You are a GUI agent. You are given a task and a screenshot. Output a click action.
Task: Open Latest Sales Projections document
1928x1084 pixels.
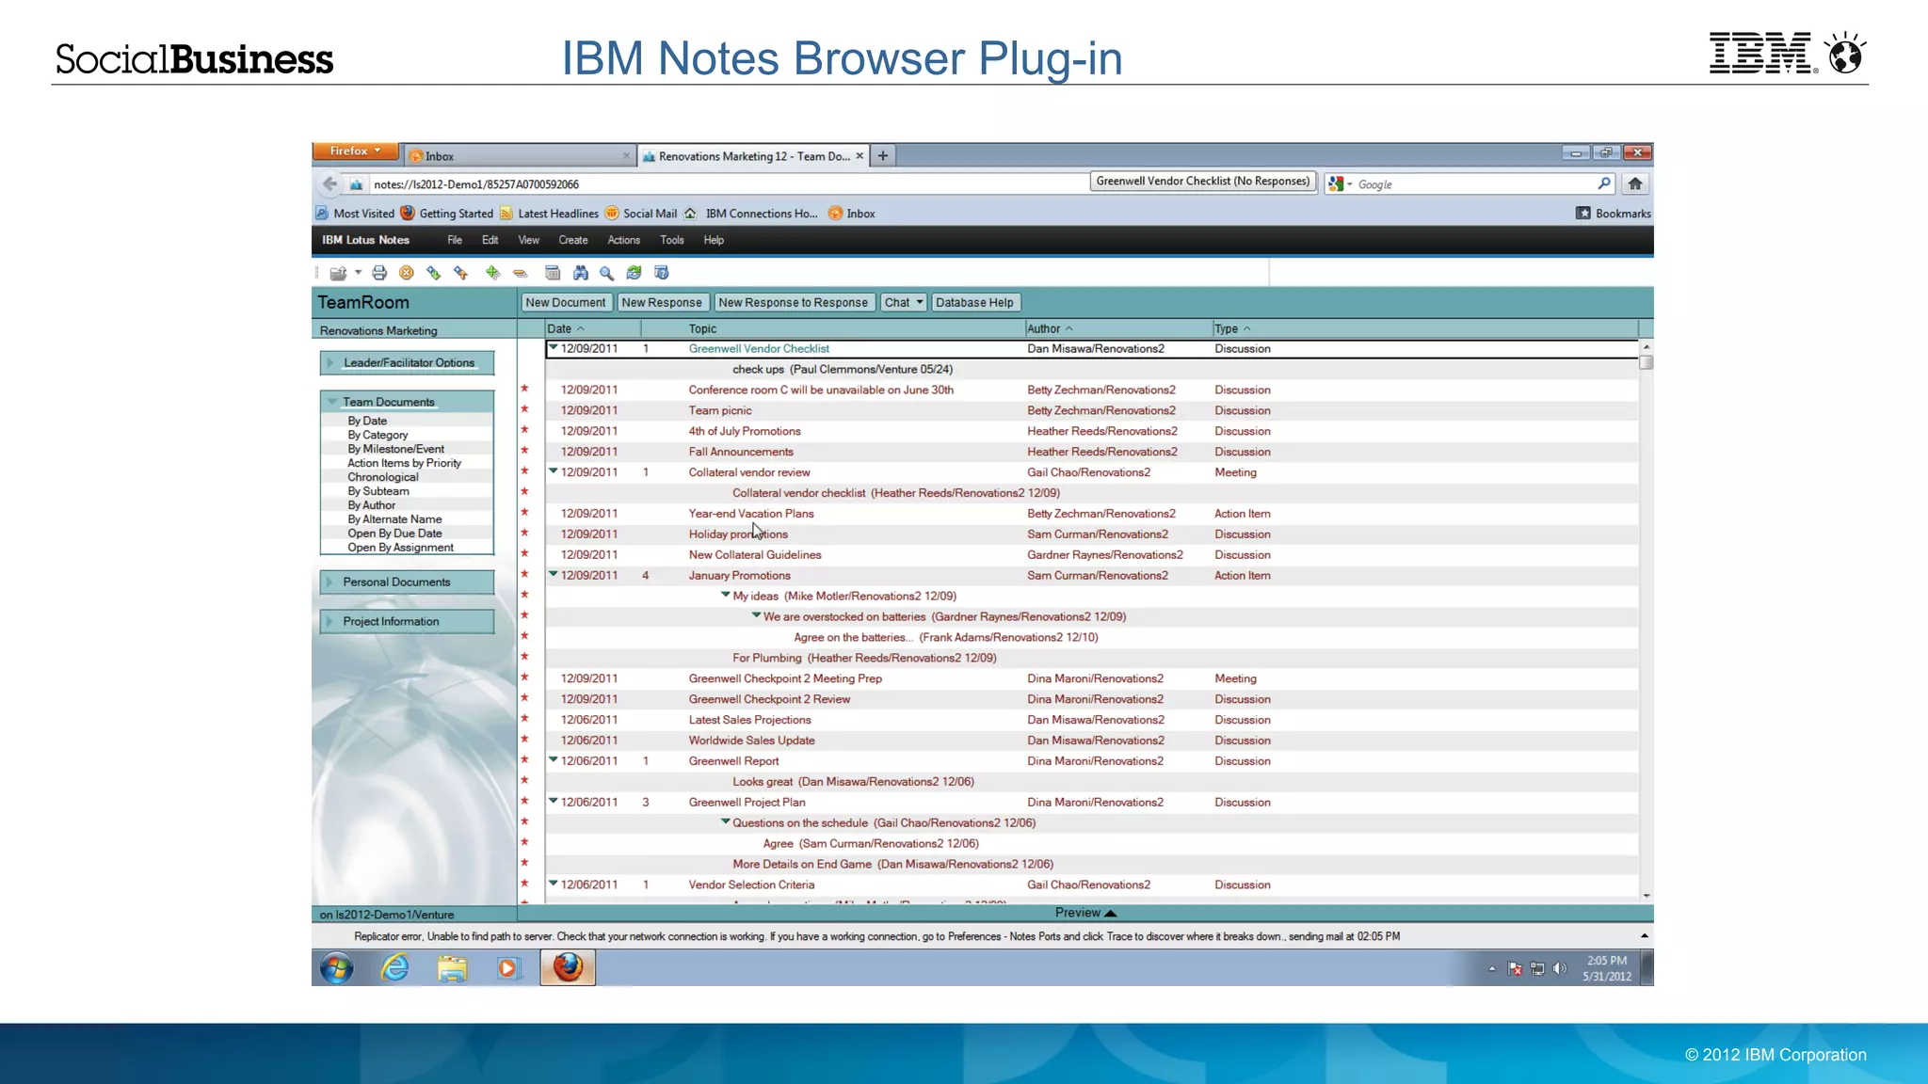[x=749, y=721]
